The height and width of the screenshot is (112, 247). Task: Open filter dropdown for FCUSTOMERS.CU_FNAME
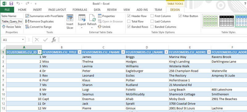click(123, 52)
